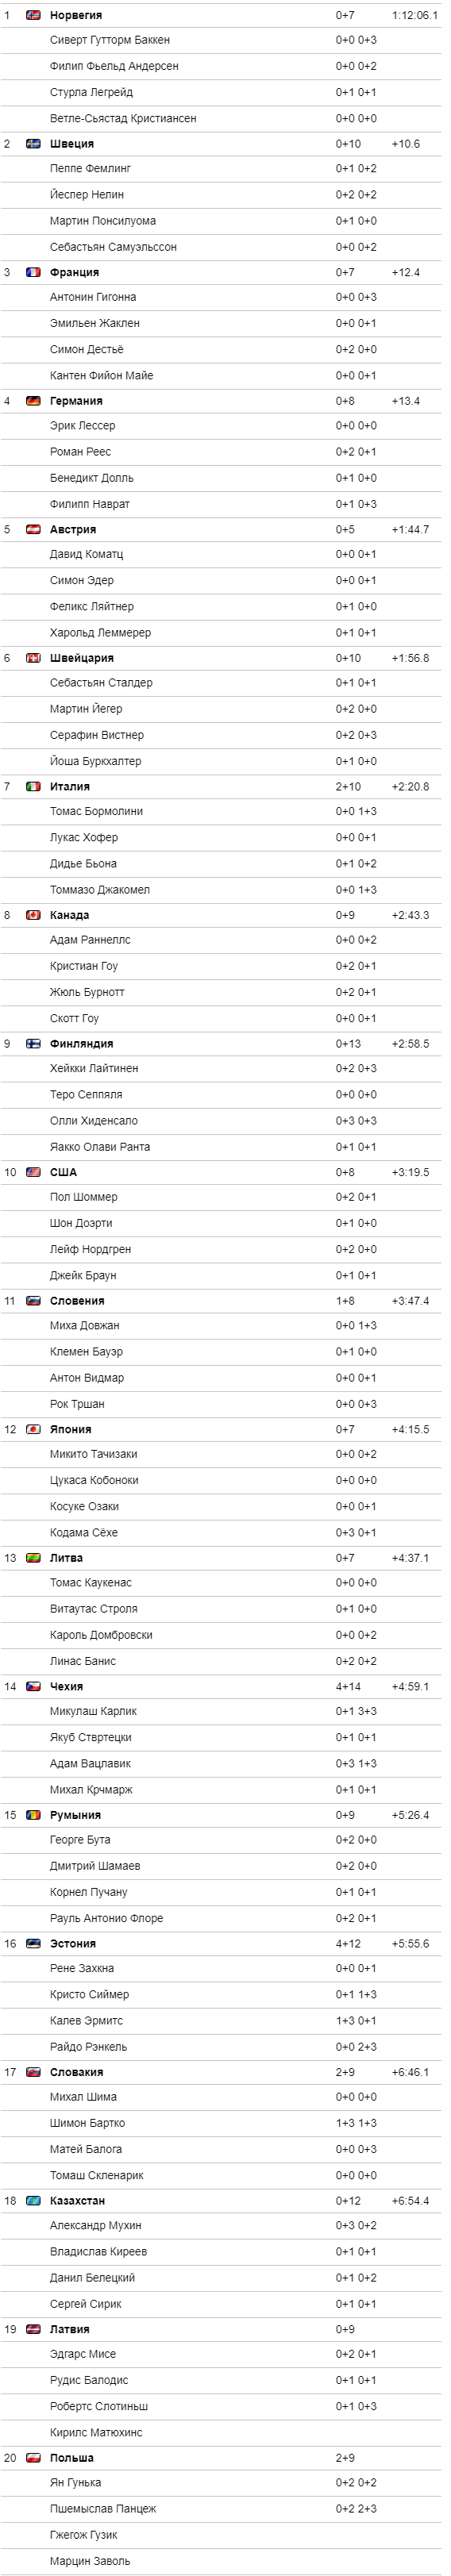Click the Germany flag icon
The width and height of the screenshot is (451, 2576).
(33, 401)
